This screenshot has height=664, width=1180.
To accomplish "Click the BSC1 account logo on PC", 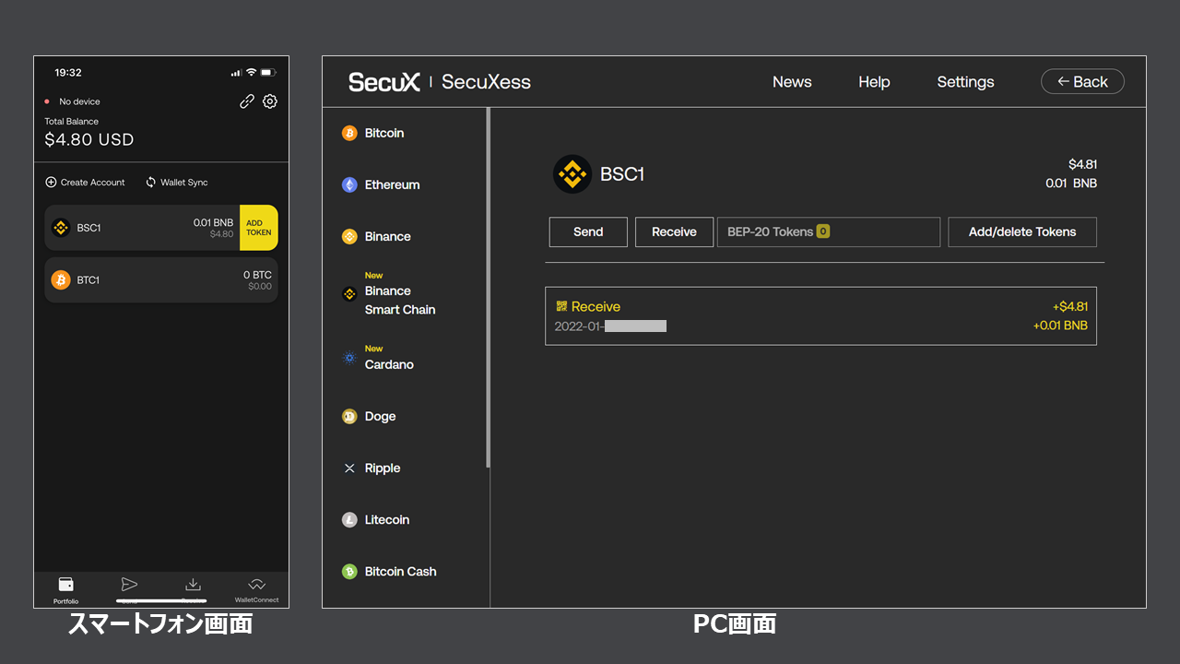I will pos(572,173).
